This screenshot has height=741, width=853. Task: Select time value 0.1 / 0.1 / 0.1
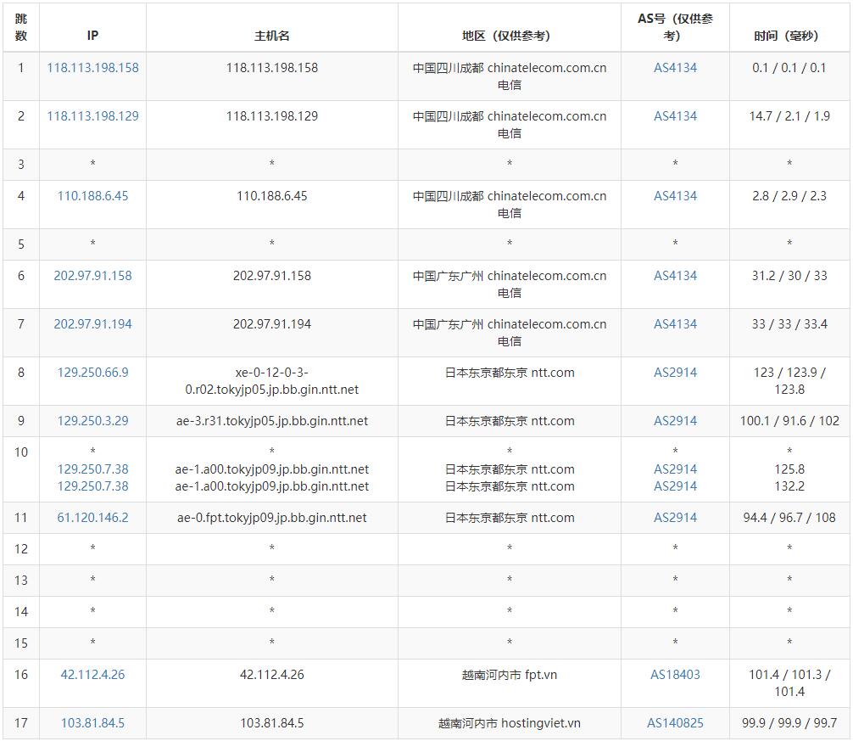click(789, 68)
